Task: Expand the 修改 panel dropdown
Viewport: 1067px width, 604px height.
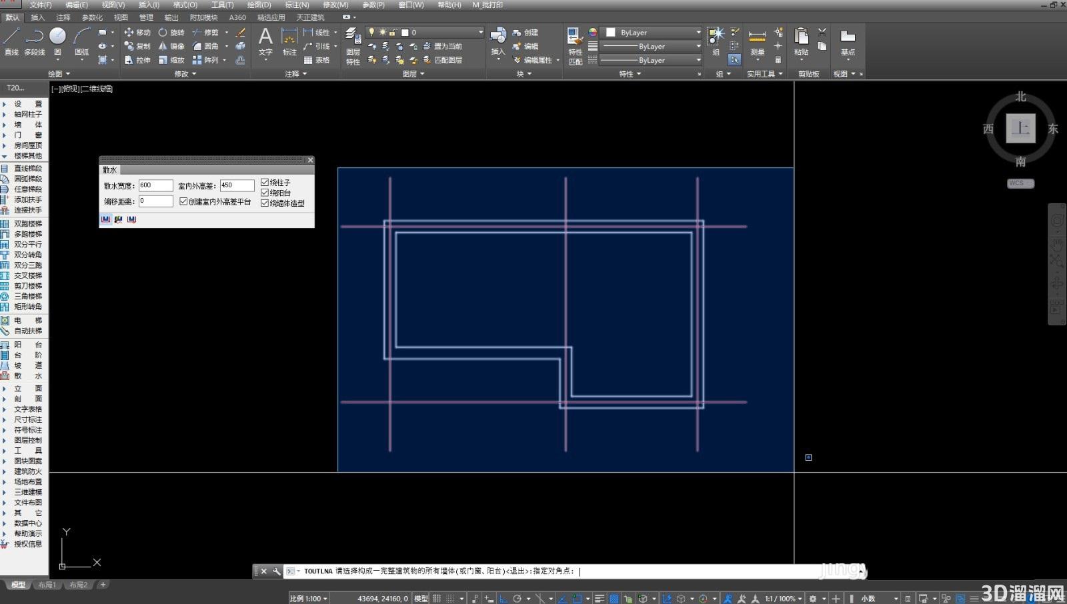Action: point(185,74)
